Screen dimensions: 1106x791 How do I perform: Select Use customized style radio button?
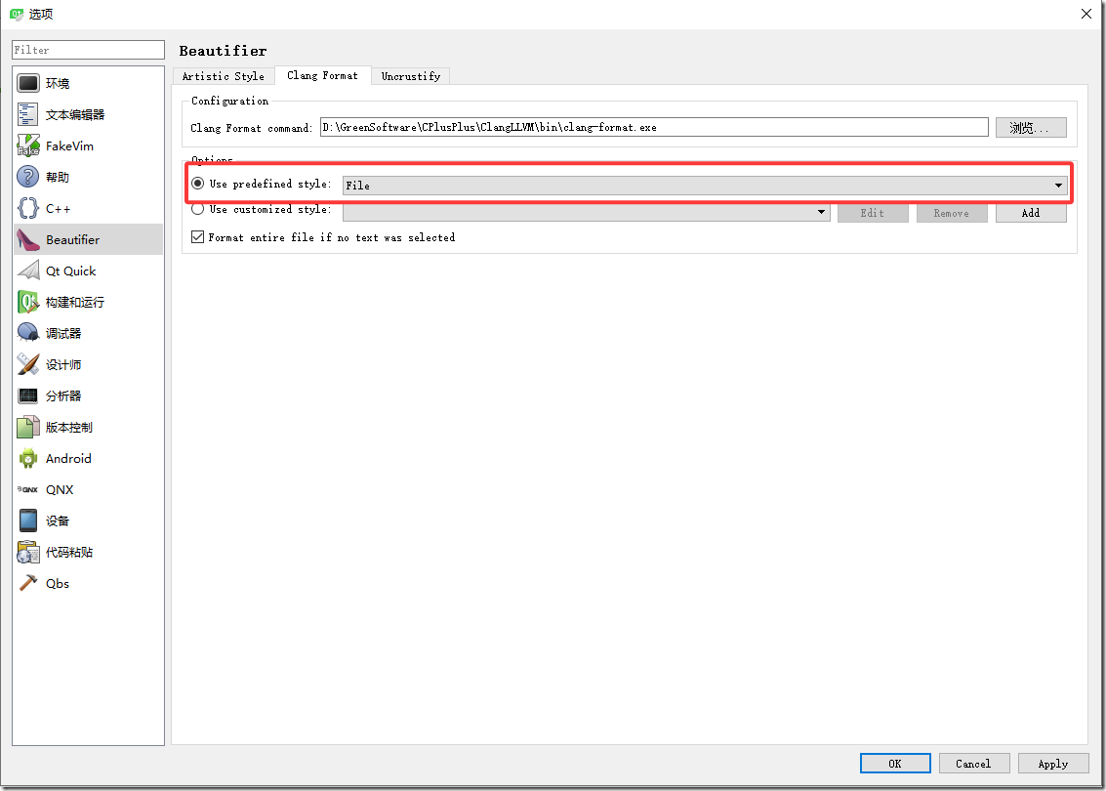(198, 209)
